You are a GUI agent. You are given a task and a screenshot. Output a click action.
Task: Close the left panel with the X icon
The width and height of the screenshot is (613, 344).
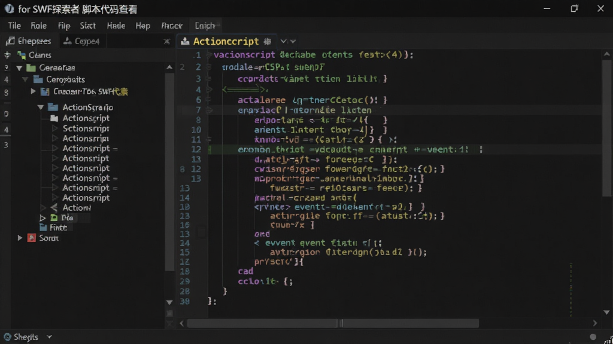tap(167, 41)
